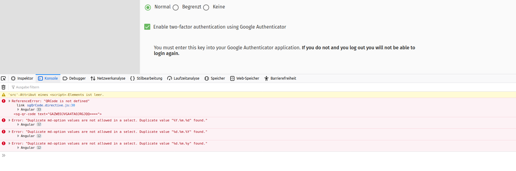
Task: Switch to the Konsole tab
Action: click(48, 78)
